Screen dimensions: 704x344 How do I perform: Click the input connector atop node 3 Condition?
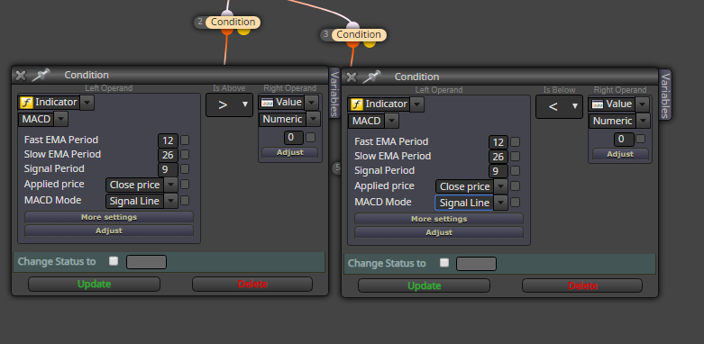coord(352,25)
